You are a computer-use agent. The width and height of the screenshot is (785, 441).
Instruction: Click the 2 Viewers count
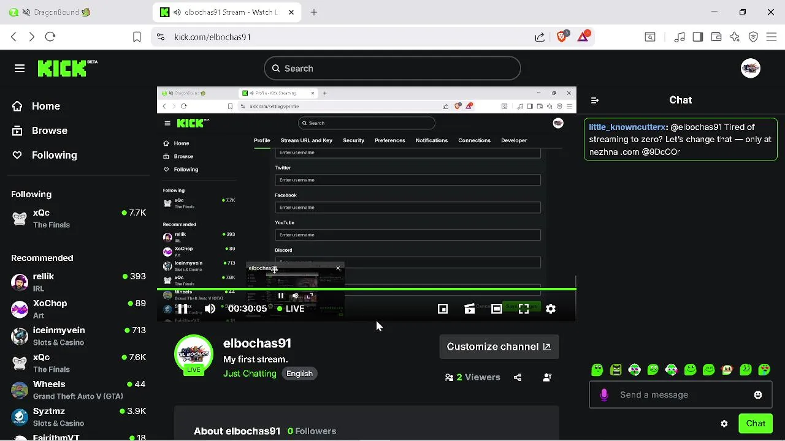click(x=472, y=377)
